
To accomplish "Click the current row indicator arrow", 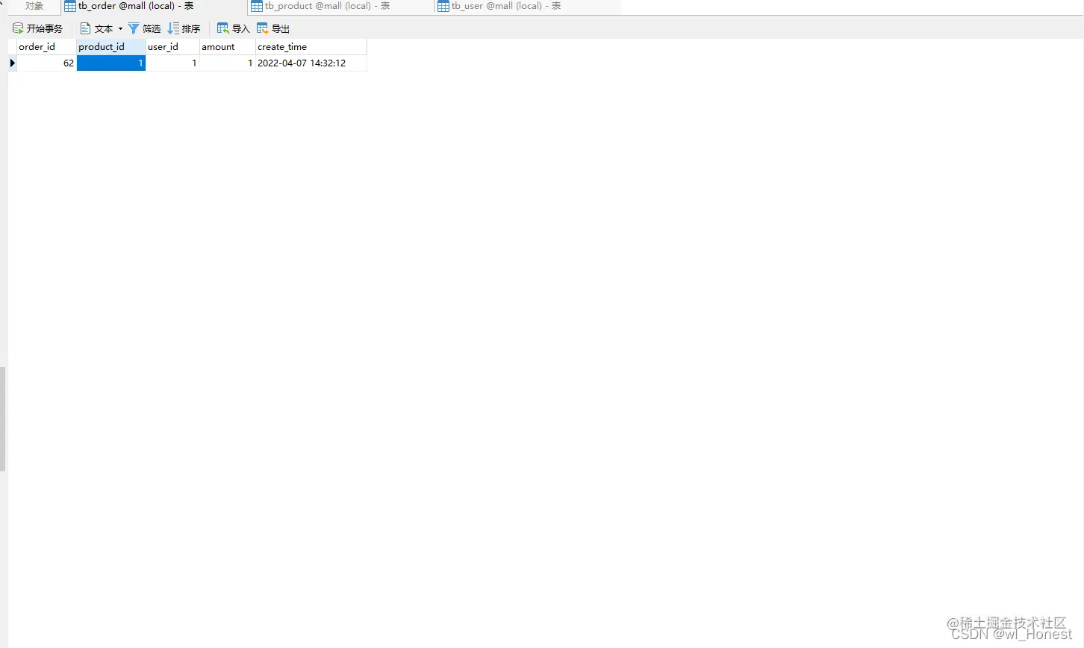I will tap(12, 63).
